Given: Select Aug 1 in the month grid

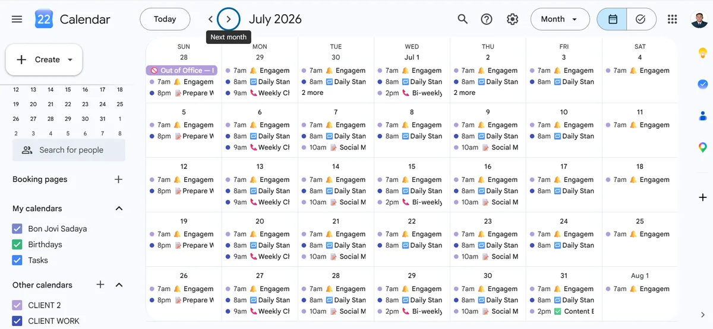Looking at the screenshot, I should 640,276.
